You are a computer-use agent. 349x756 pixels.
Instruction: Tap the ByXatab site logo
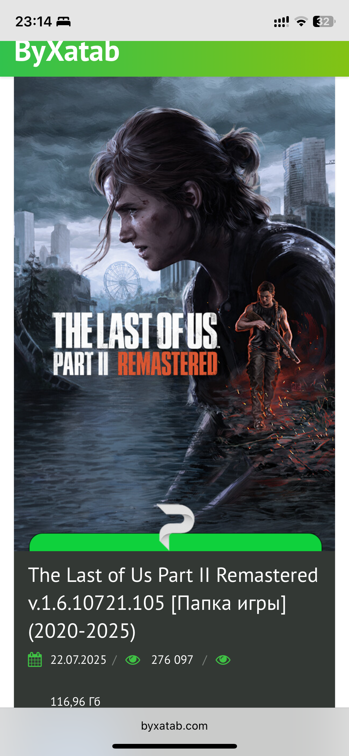pyautogui.click(x=67, y=52)
